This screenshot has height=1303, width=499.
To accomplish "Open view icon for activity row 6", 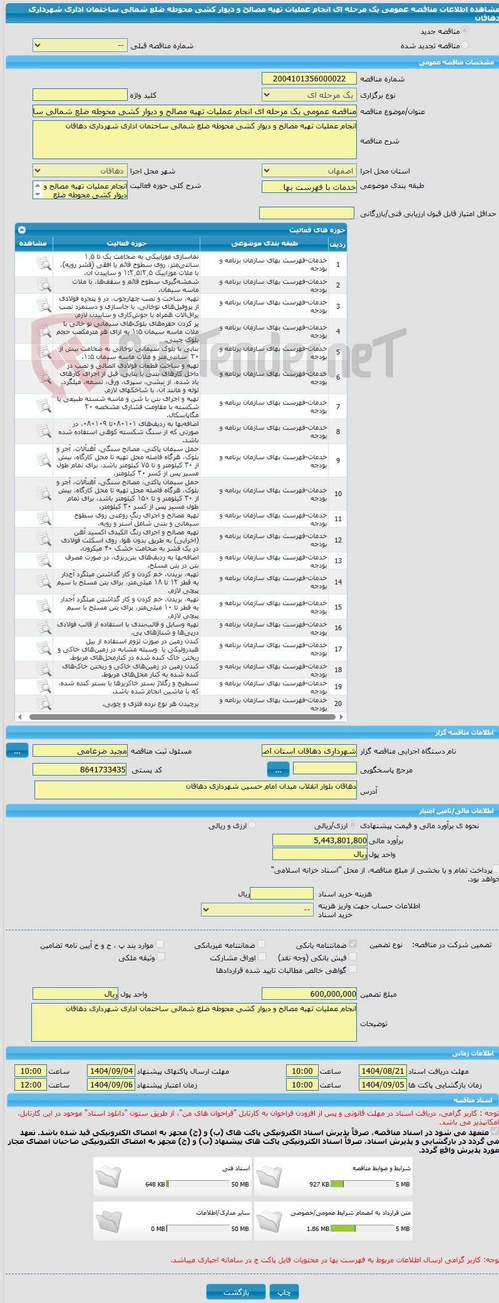I will 44,377.
